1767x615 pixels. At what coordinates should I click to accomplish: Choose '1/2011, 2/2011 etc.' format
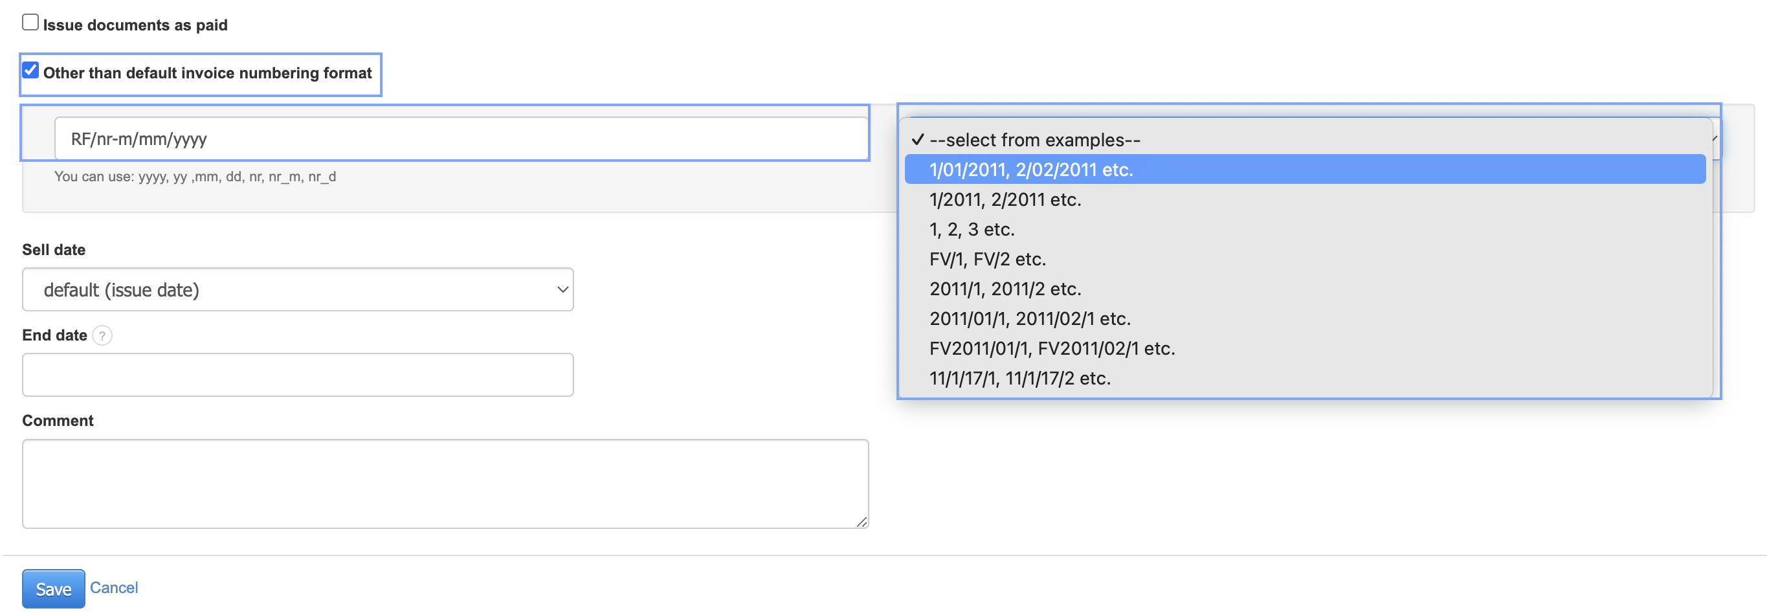(x=1005, y=200)
